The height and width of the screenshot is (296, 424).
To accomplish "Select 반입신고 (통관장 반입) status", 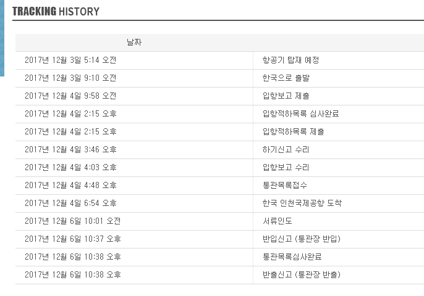I will click(x=302, y=239).
